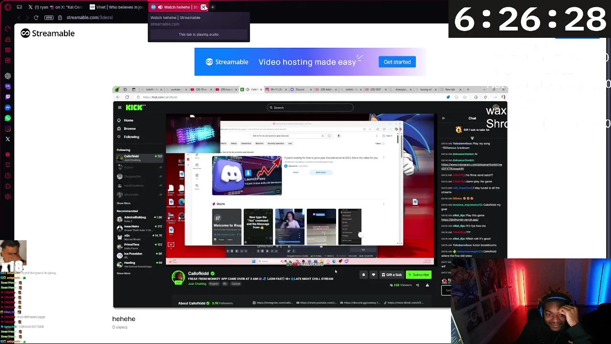This screenshot has width=611, height=344.
Task: Open the Opera menu logo icon
Action: pyautogui.click(x=7, y=7)
